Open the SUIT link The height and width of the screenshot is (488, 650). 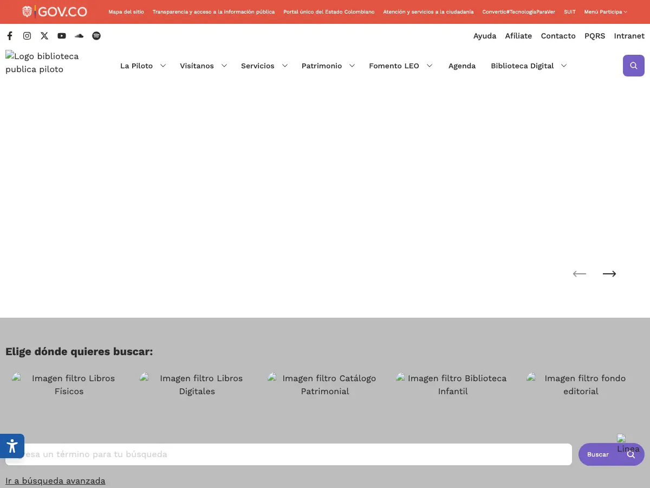(570, 12)
